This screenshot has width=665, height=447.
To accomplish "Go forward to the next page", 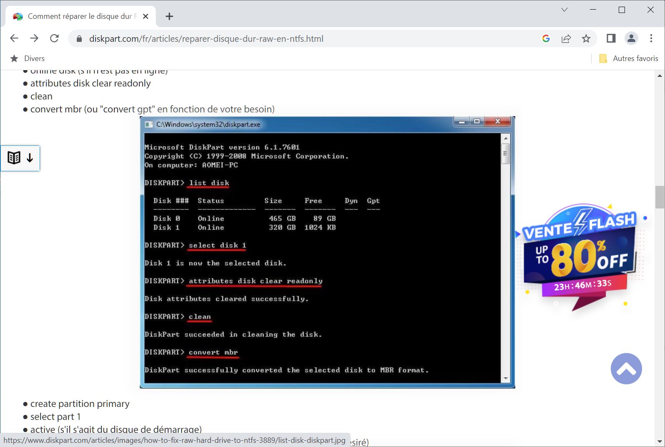I will pos(34,38).
